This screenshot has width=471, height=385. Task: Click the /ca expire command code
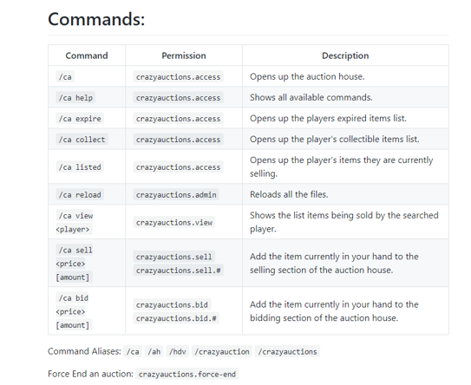click(x=80, y=119)
